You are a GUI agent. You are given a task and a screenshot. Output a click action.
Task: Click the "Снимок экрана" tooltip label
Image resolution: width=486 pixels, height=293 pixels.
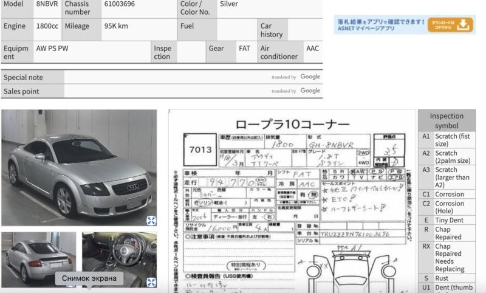tap(89, 278)
